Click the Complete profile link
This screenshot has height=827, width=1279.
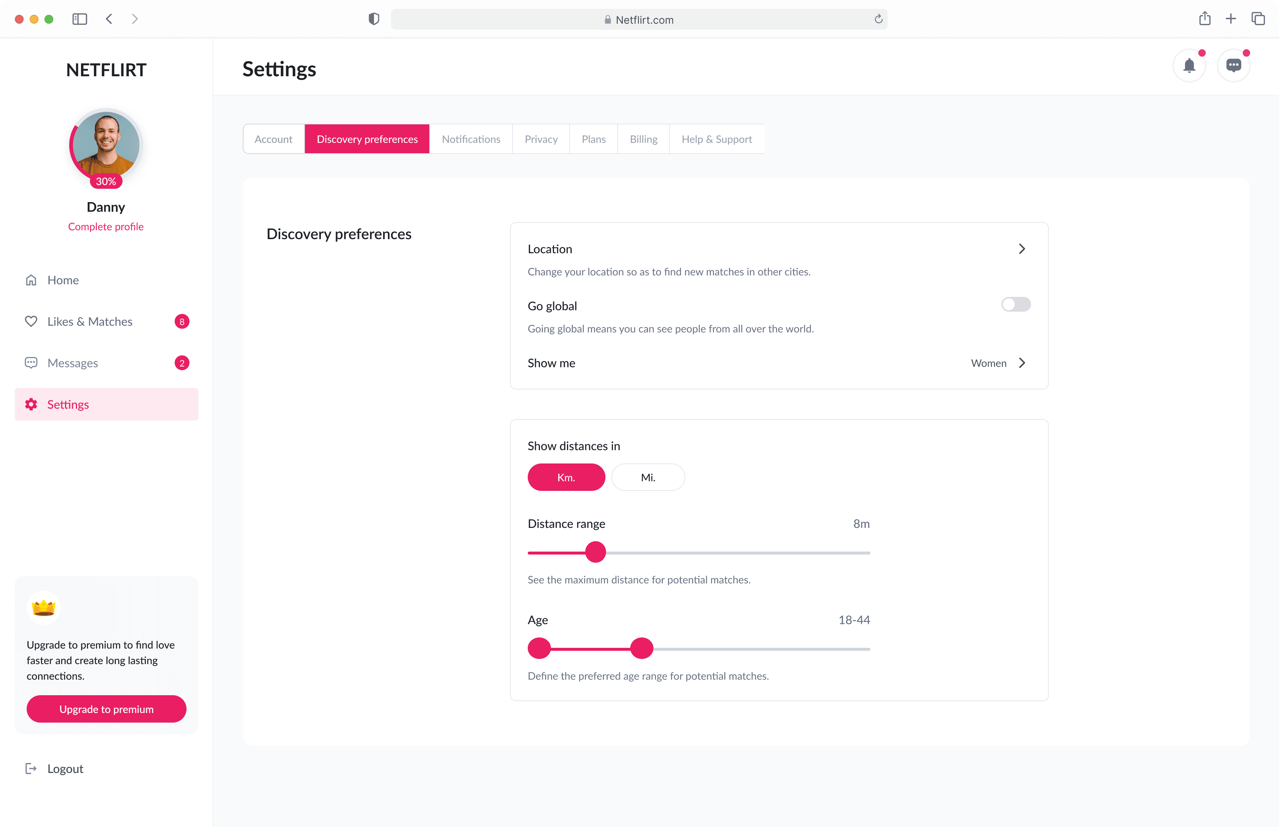click(x=106, y=226)
